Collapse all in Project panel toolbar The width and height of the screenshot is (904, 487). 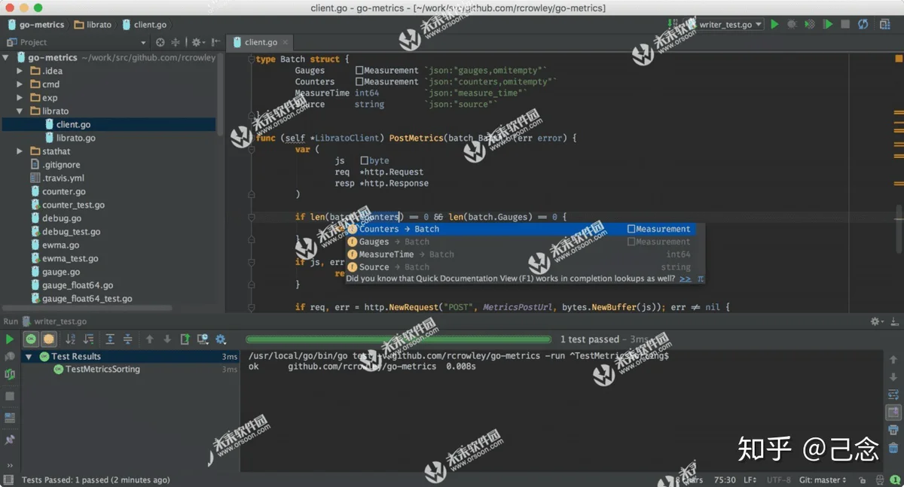[176, 42]
